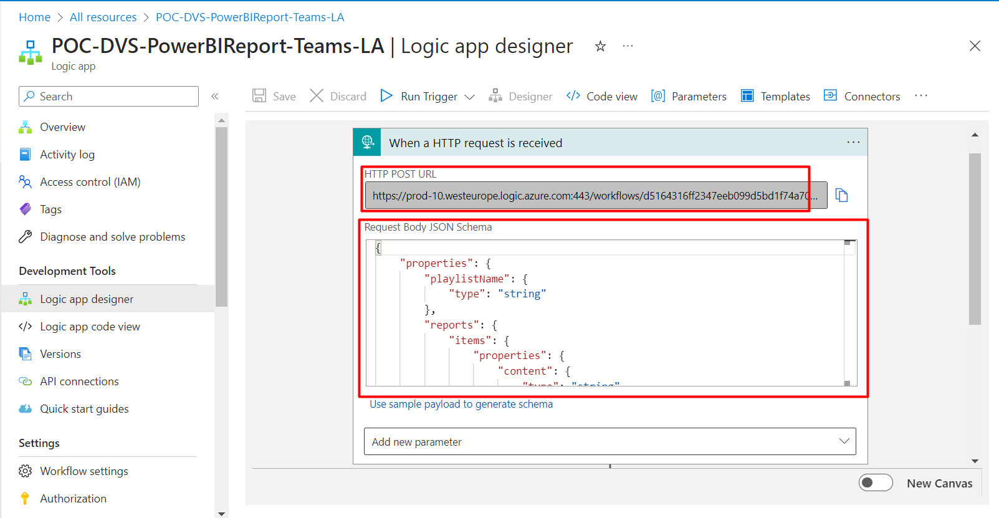Click the designer canvas scroll up arrow
999x518 pixels.
tap(975, 135)
